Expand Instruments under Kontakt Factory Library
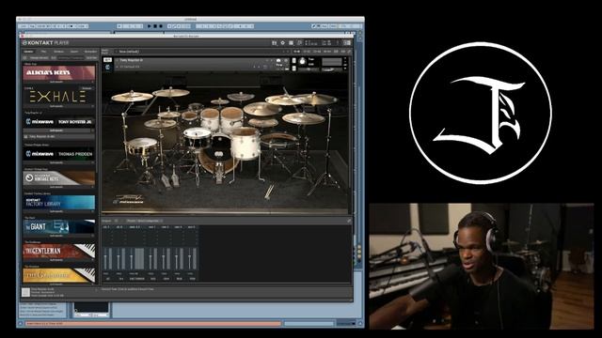 coord(57,211)
